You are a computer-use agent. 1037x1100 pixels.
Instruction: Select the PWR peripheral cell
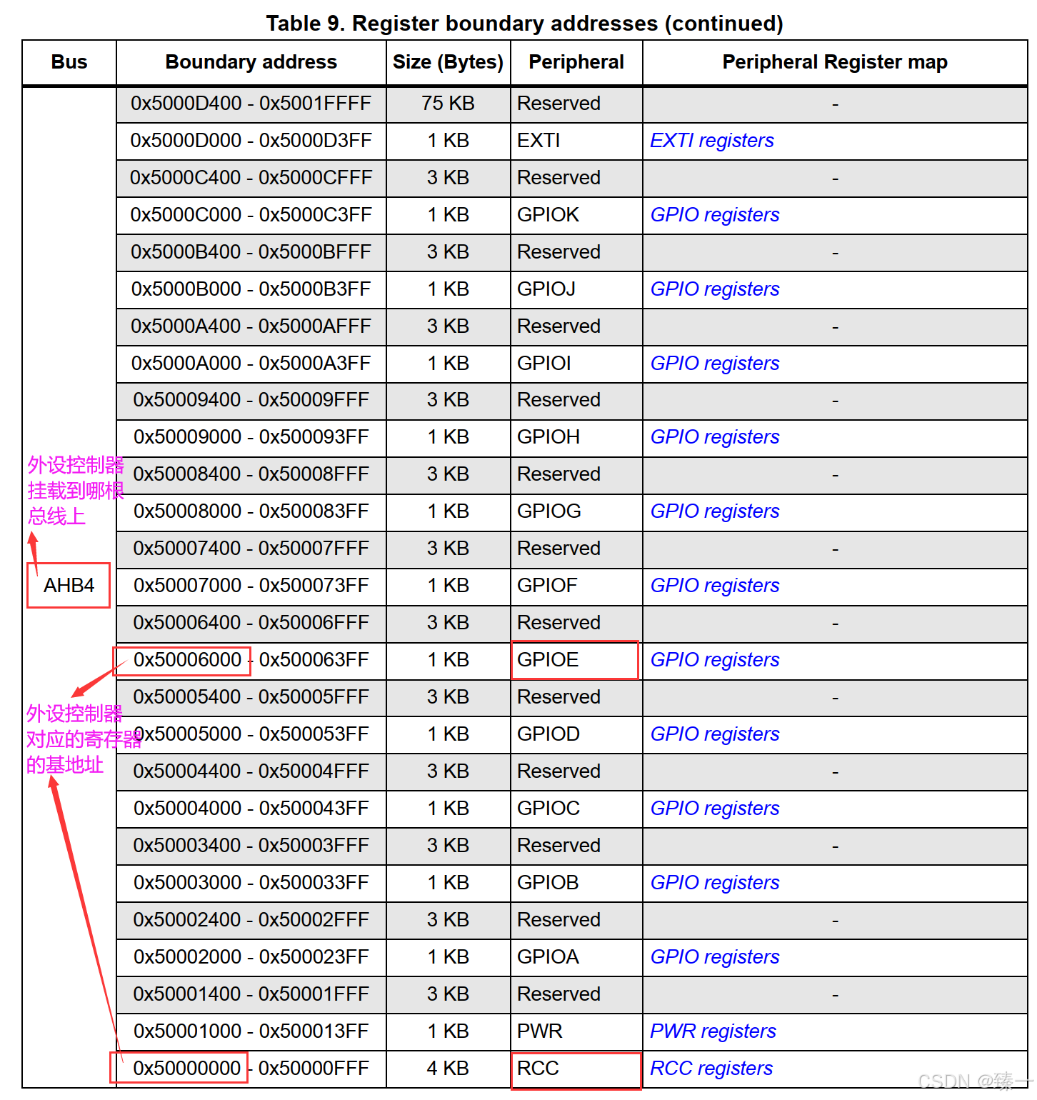coord(576,1031)
